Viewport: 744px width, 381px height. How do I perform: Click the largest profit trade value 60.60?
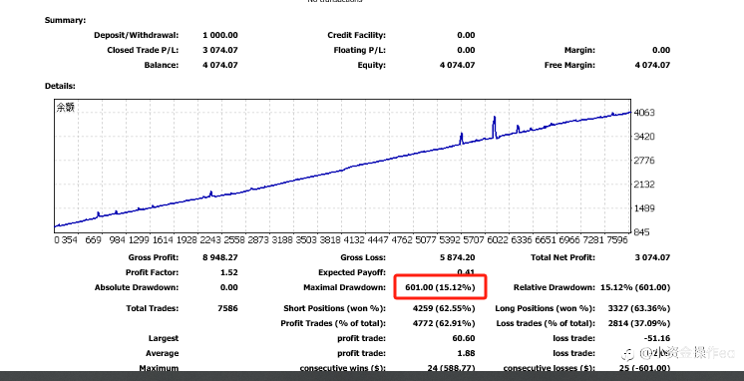465,338
